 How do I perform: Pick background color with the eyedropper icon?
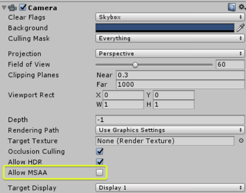click(x=241, y=28)
